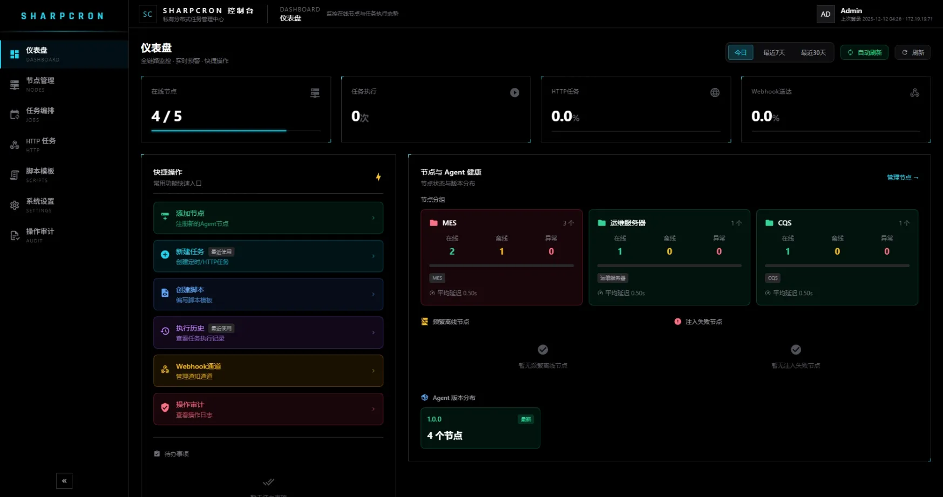This screenshot has height=497, width=943.
Task: Click the AD user avatar badge
Action: 825,14
